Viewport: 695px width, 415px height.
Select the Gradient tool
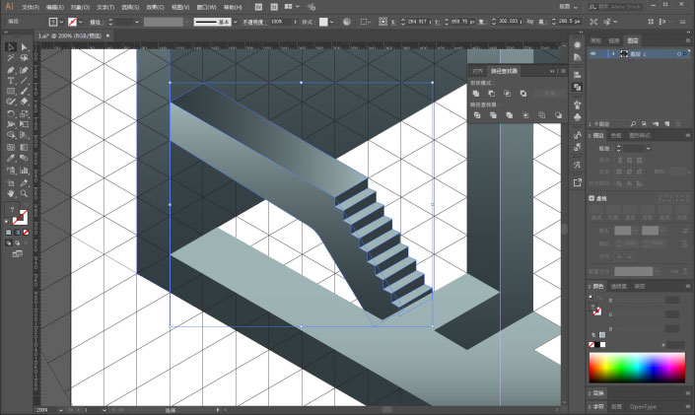[24, 147]
